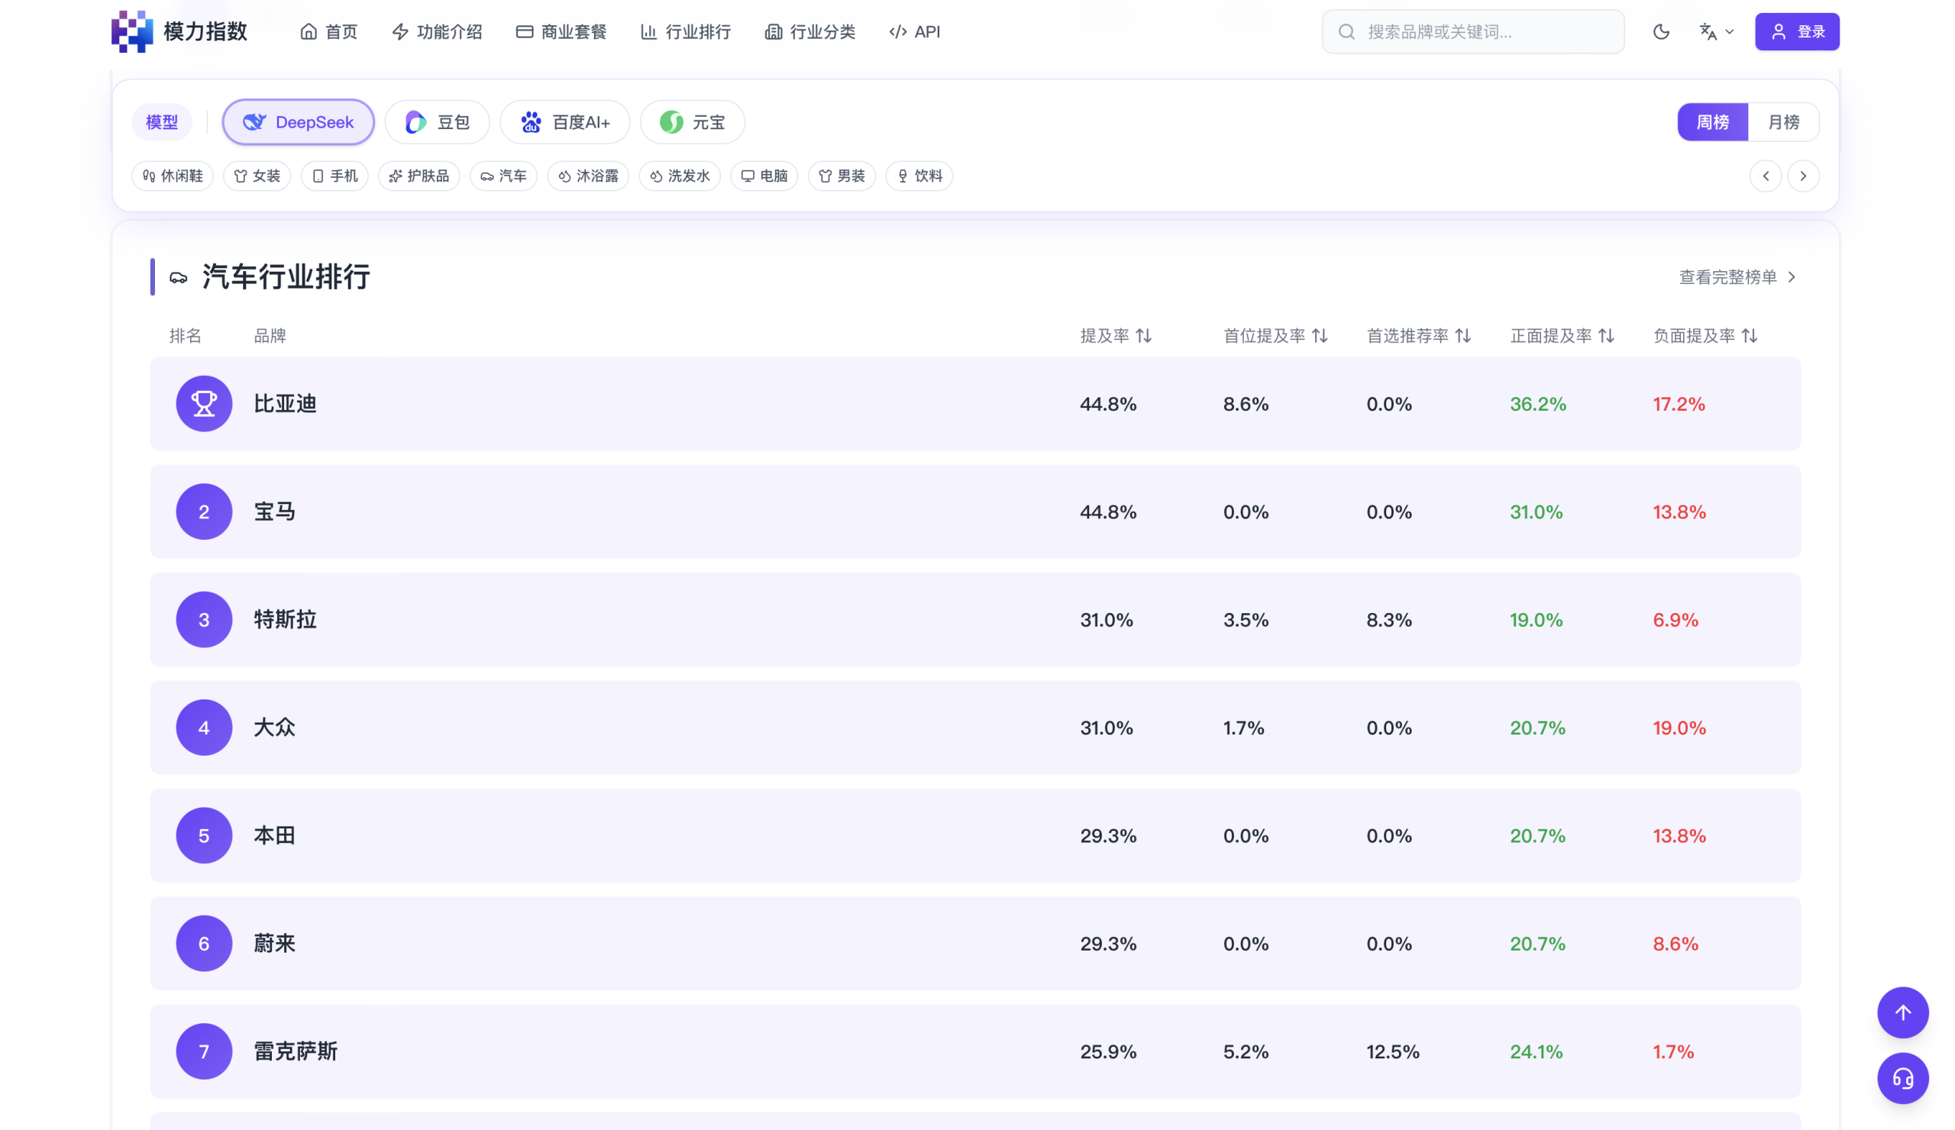This screenshot has width=1955, height=1130.
Task: Click the 汽车行业排行 heading
Action: (x=286, y=277)
